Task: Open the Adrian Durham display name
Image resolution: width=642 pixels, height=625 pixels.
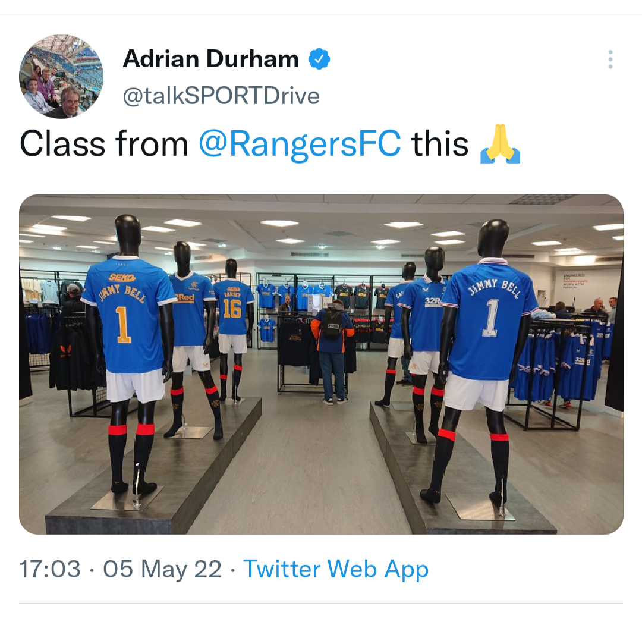Action: 211,59
